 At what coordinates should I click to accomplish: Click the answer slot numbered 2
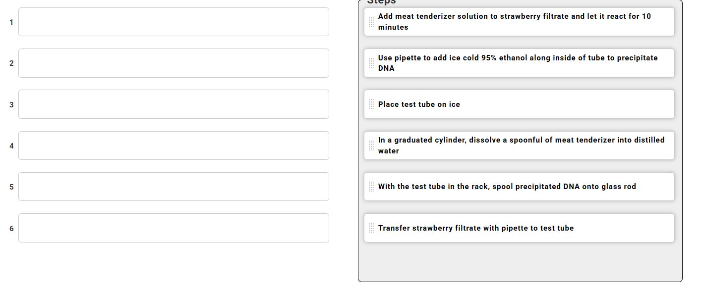pos(174,63)
